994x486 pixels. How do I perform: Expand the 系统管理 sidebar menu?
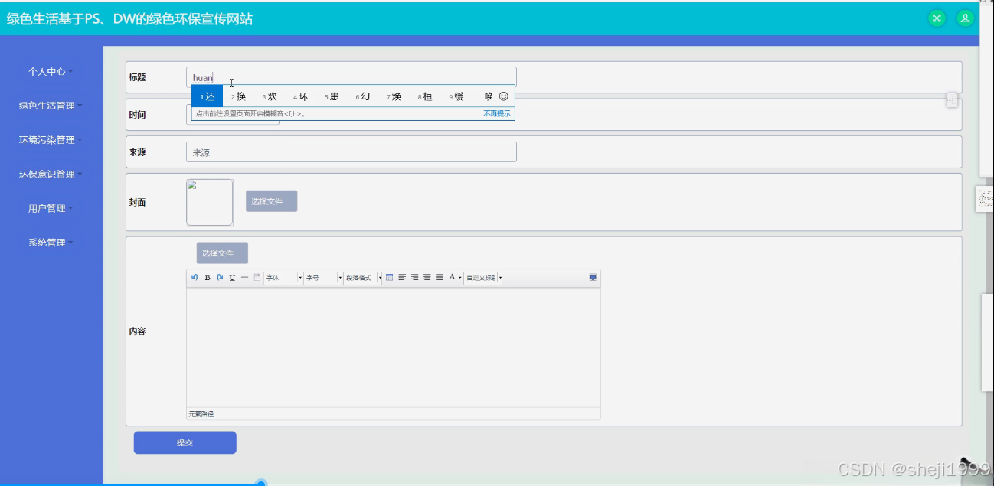[51, 243]
